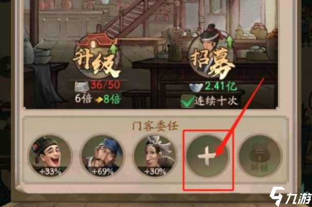This screenshot has height=207, width=312.
Task: Tap the locked 解锁 retainer slot
Action: tap(260, 156)
